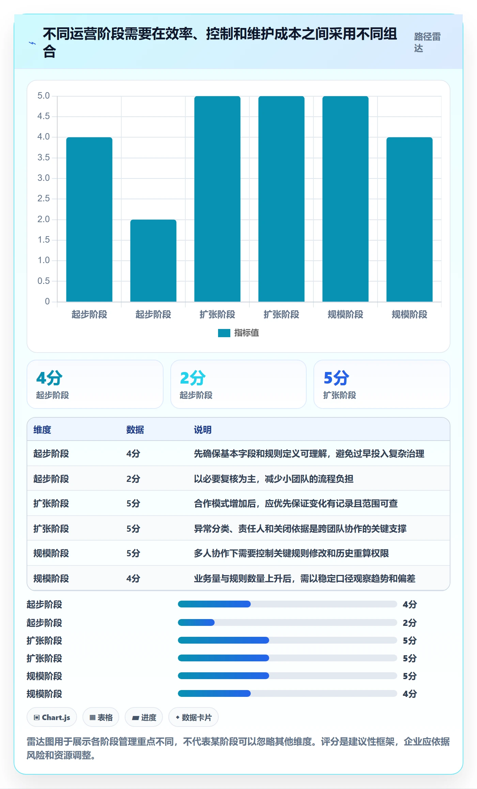Click the 数据卡片 chip diamond icon
This screenshot has height=789, width=477.
pyautogui.click(x=177, y=717)
